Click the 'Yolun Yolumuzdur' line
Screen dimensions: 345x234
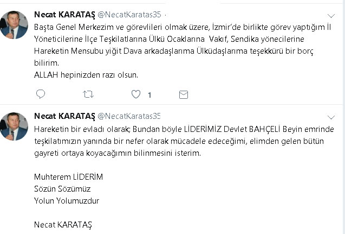[x=67, y=201]
